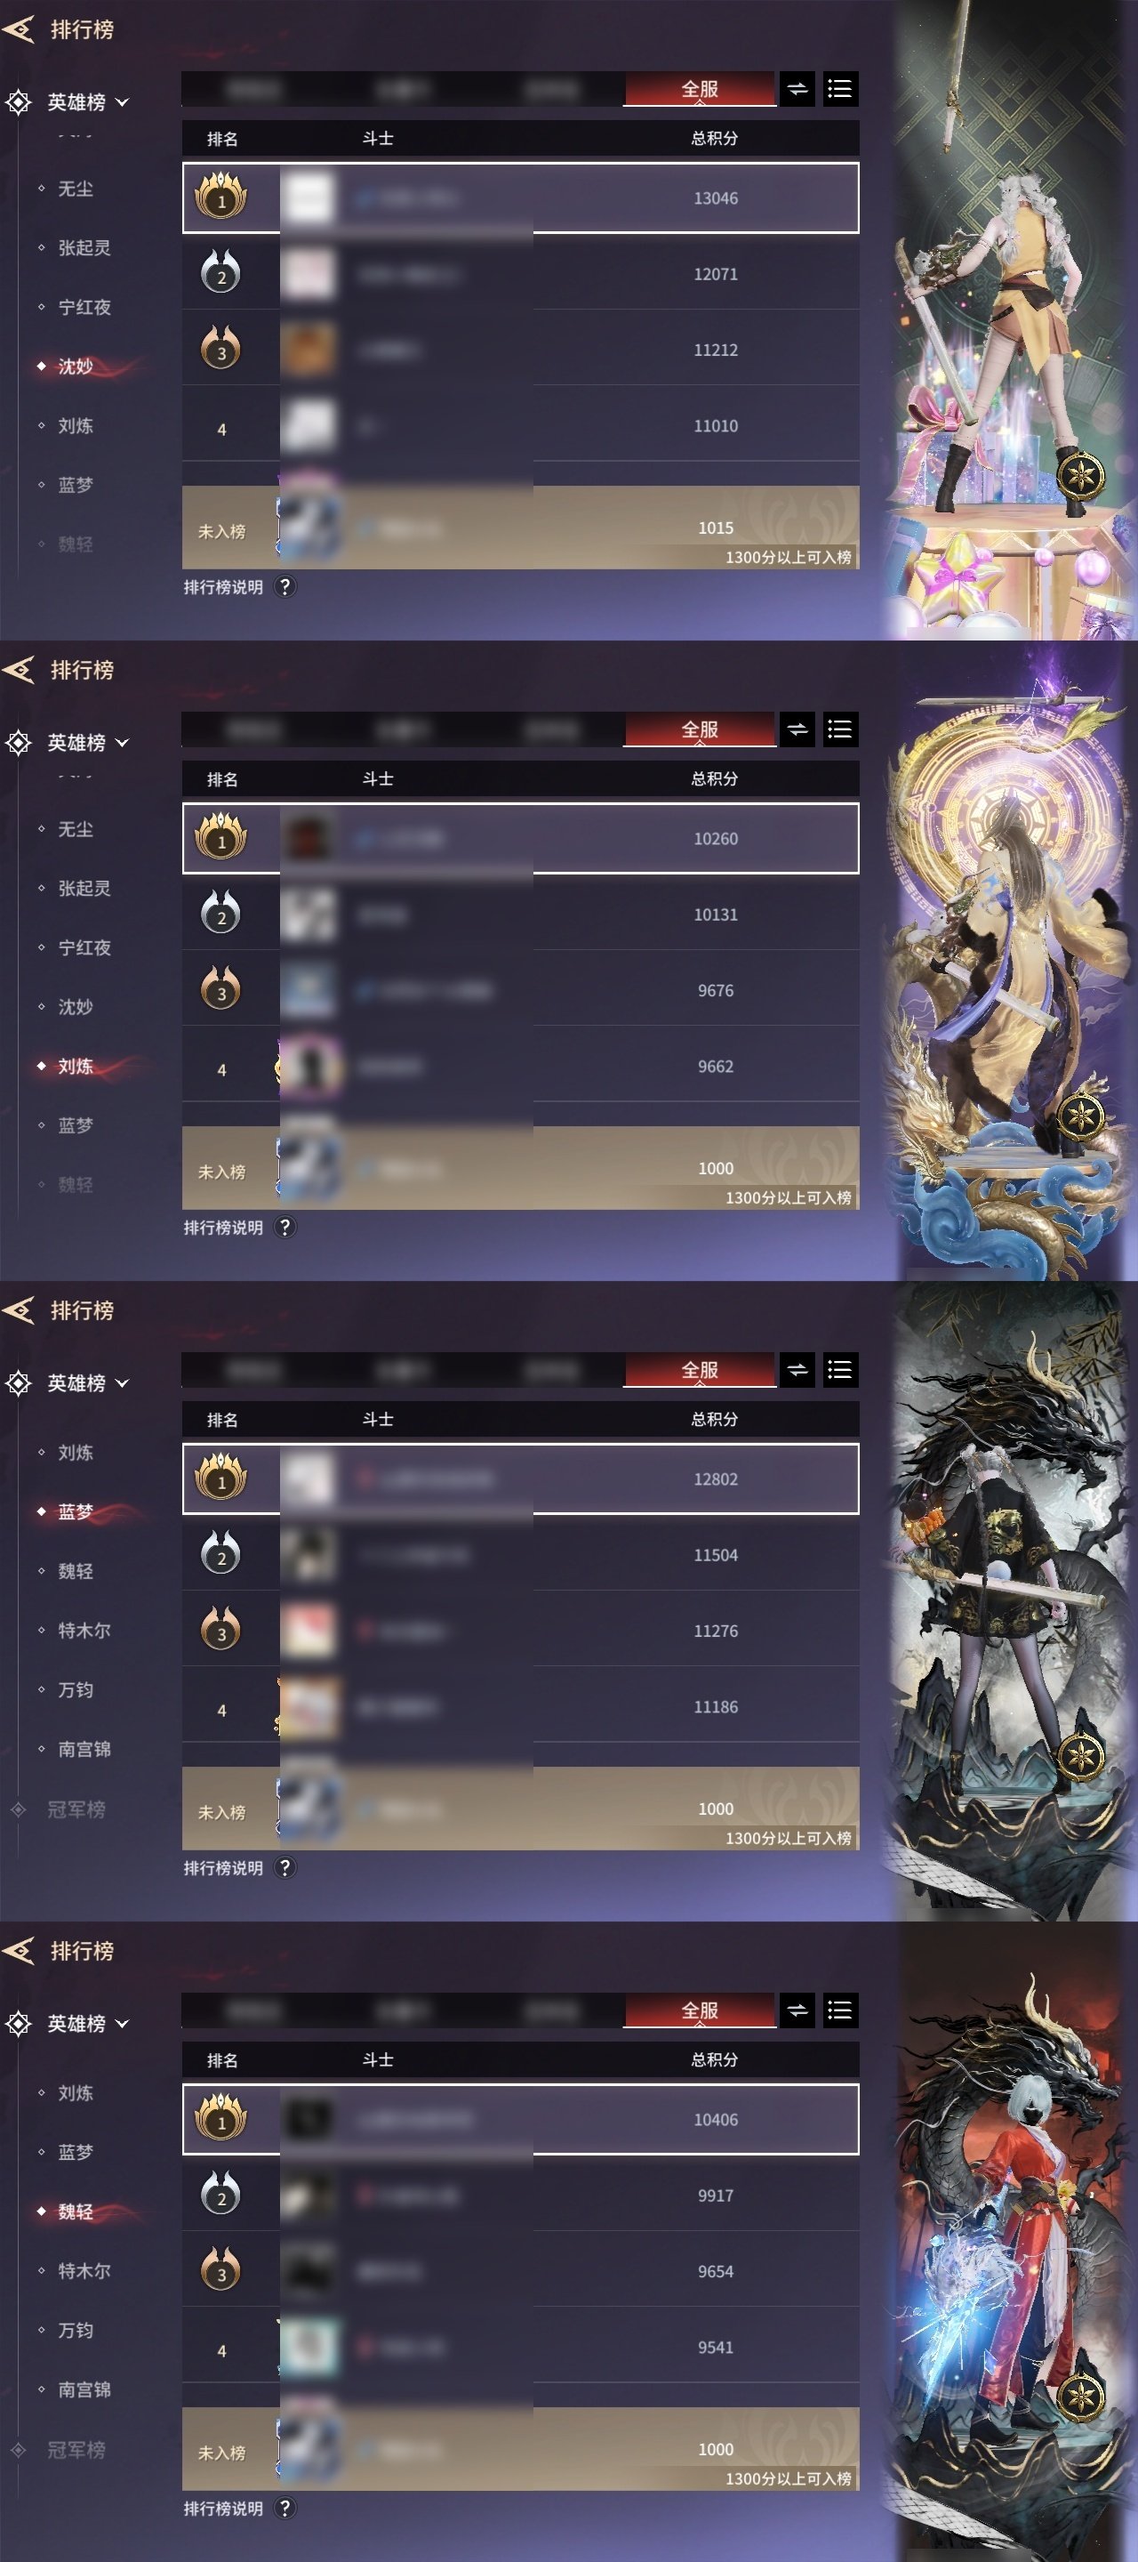
Task: Click the bronze rank 3 badge beside score 11276
Action: [220, 1630]
